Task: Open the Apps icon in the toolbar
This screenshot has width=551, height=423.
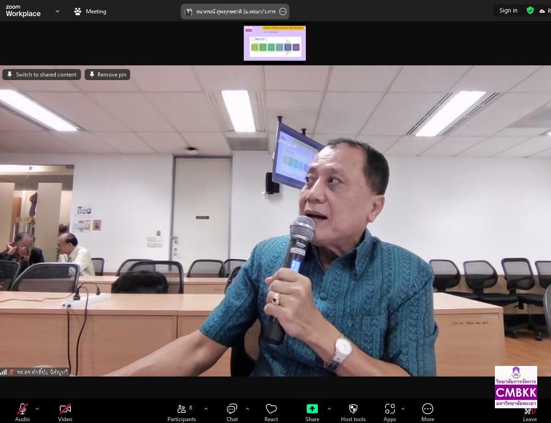Action: click(x=390, y=409)
